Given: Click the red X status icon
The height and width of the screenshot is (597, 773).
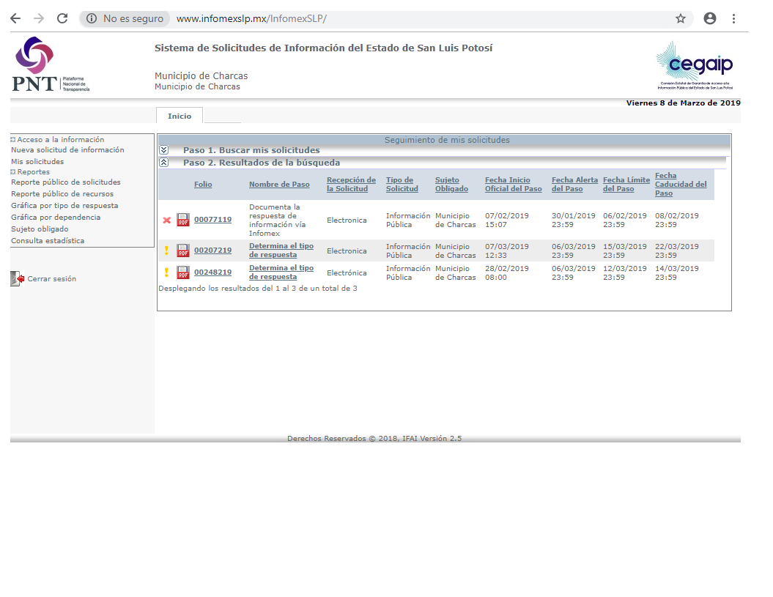Looking at the screenshot, I should 166,220.
